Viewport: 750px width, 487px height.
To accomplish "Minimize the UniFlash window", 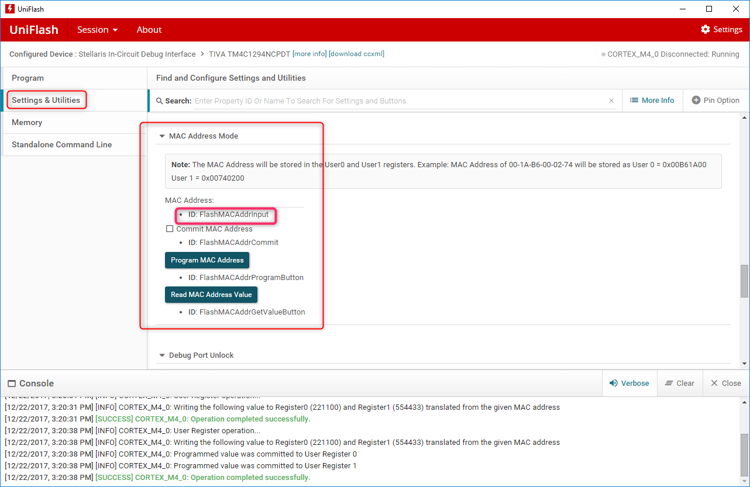I will point(682,9).
